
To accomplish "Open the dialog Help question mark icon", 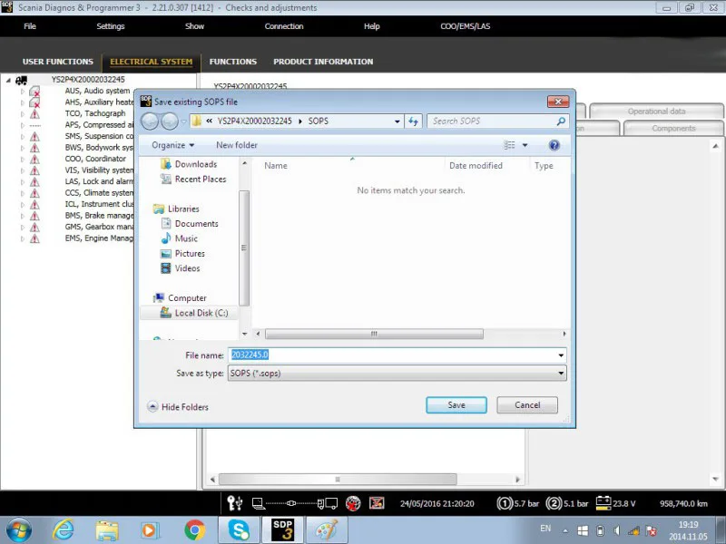I will tap(554, 145).
